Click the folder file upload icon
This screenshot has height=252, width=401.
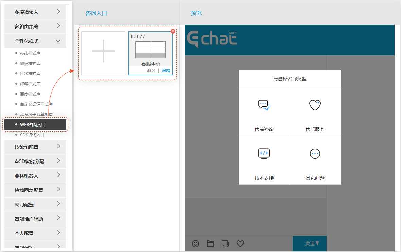tap(210, 243)
